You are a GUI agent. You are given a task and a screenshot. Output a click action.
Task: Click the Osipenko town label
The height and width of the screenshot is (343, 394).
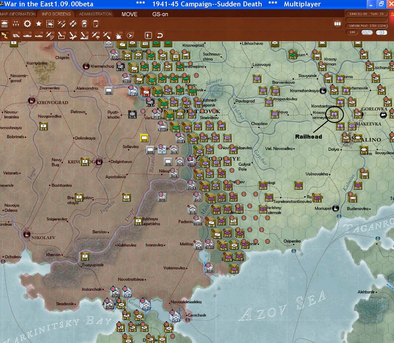point(292,241)
